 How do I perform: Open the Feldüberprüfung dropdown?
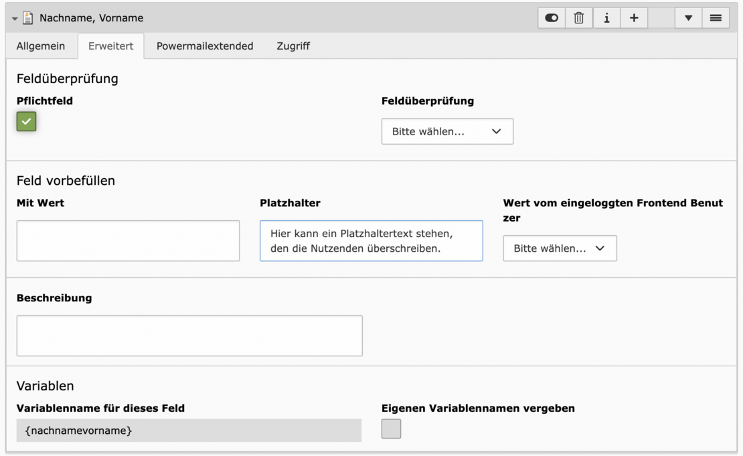click(447, 132)
